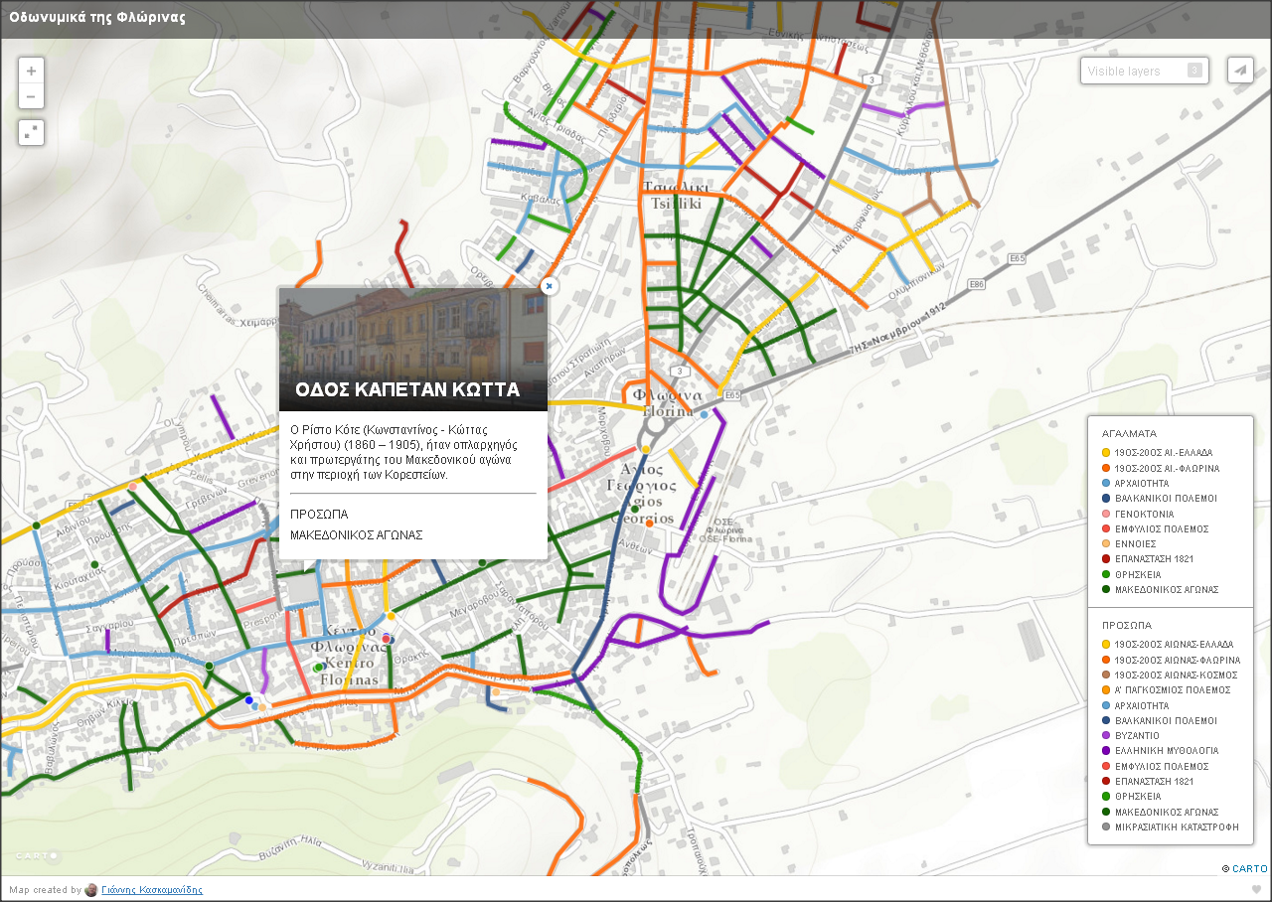Click the ΕΛΛΗΝΙΚΗ ΜΥΘΟΛΟΓΙΑ legend entry

[1166, 751]
